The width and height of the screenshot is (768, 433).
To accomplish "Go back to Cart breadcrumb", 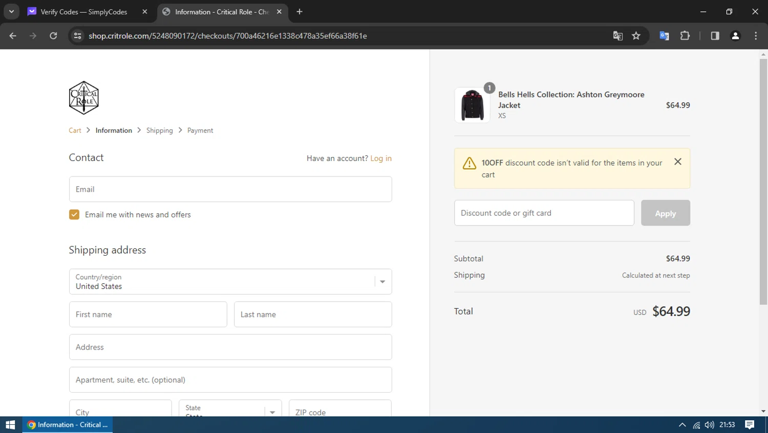I will pyautogui.click(x=75, y=130).
